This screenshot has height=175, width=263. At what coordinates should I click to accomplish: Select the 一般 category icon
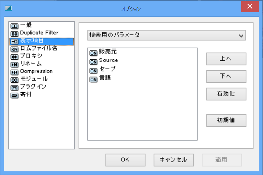click(x=14, y=26)
